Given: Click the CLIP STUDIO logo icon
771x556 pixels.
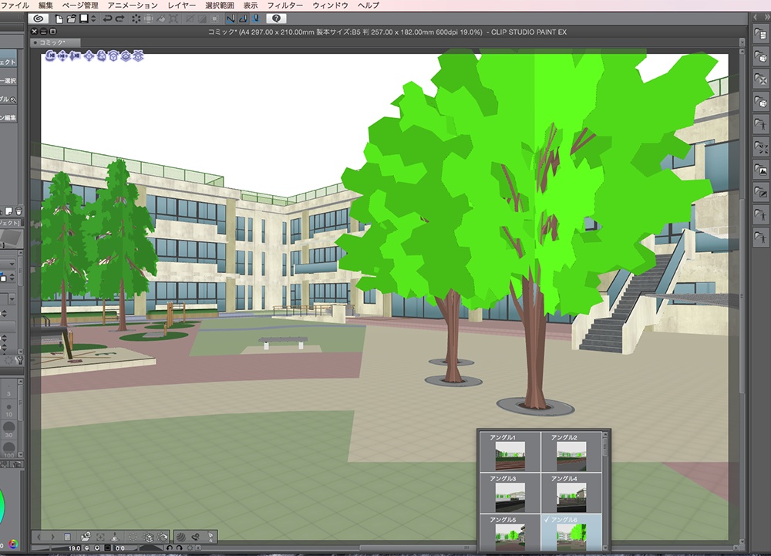Looking at the screenshot, I should click(x=40, y=19).
